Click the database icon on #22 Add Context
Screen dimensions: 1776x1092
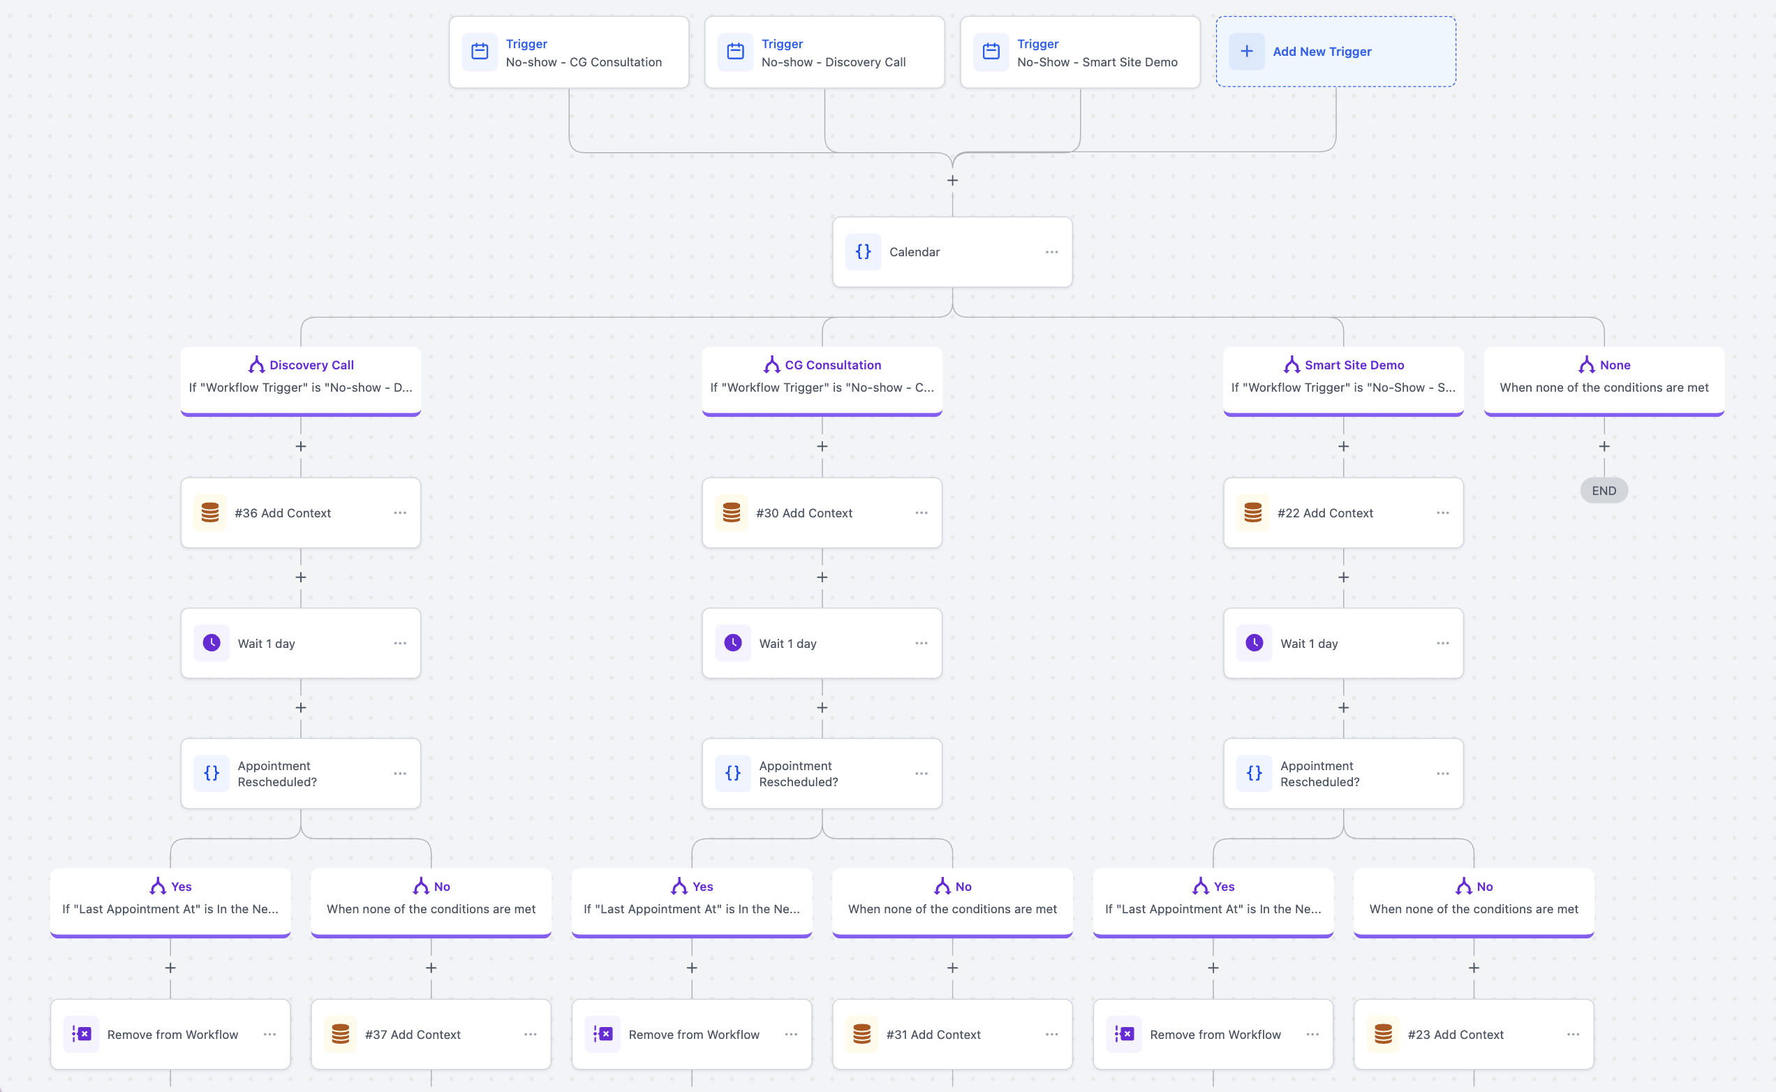1253,512
